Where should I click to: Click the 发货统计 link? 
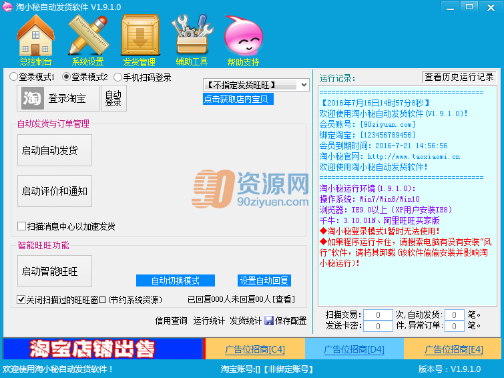[x=246, y=321]
